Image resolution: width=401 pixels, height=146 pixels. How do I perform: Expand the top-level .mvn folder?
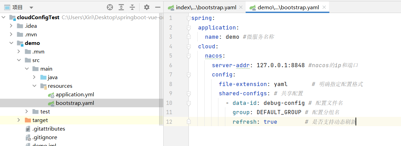(x=11, y=34)
